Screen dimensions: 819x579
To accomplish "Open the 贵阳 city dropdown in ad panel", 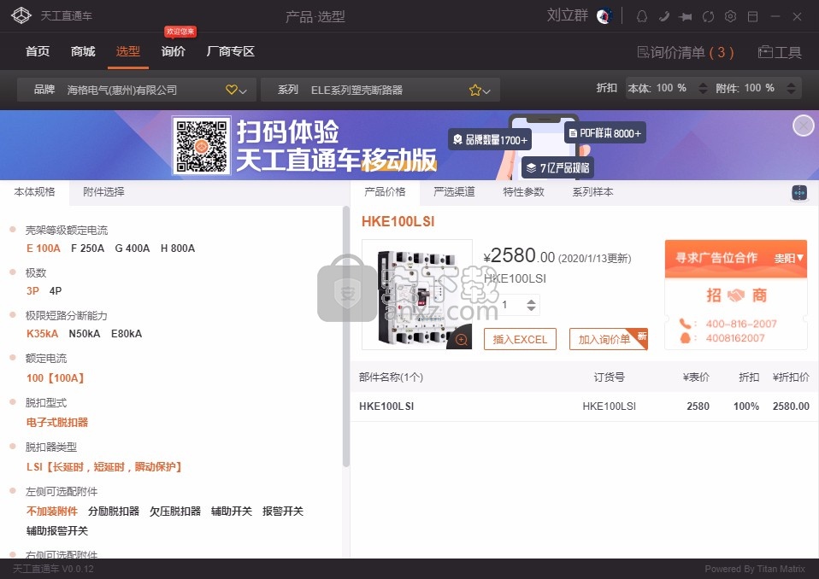I will pyautogui.click(x=789, y=258).
